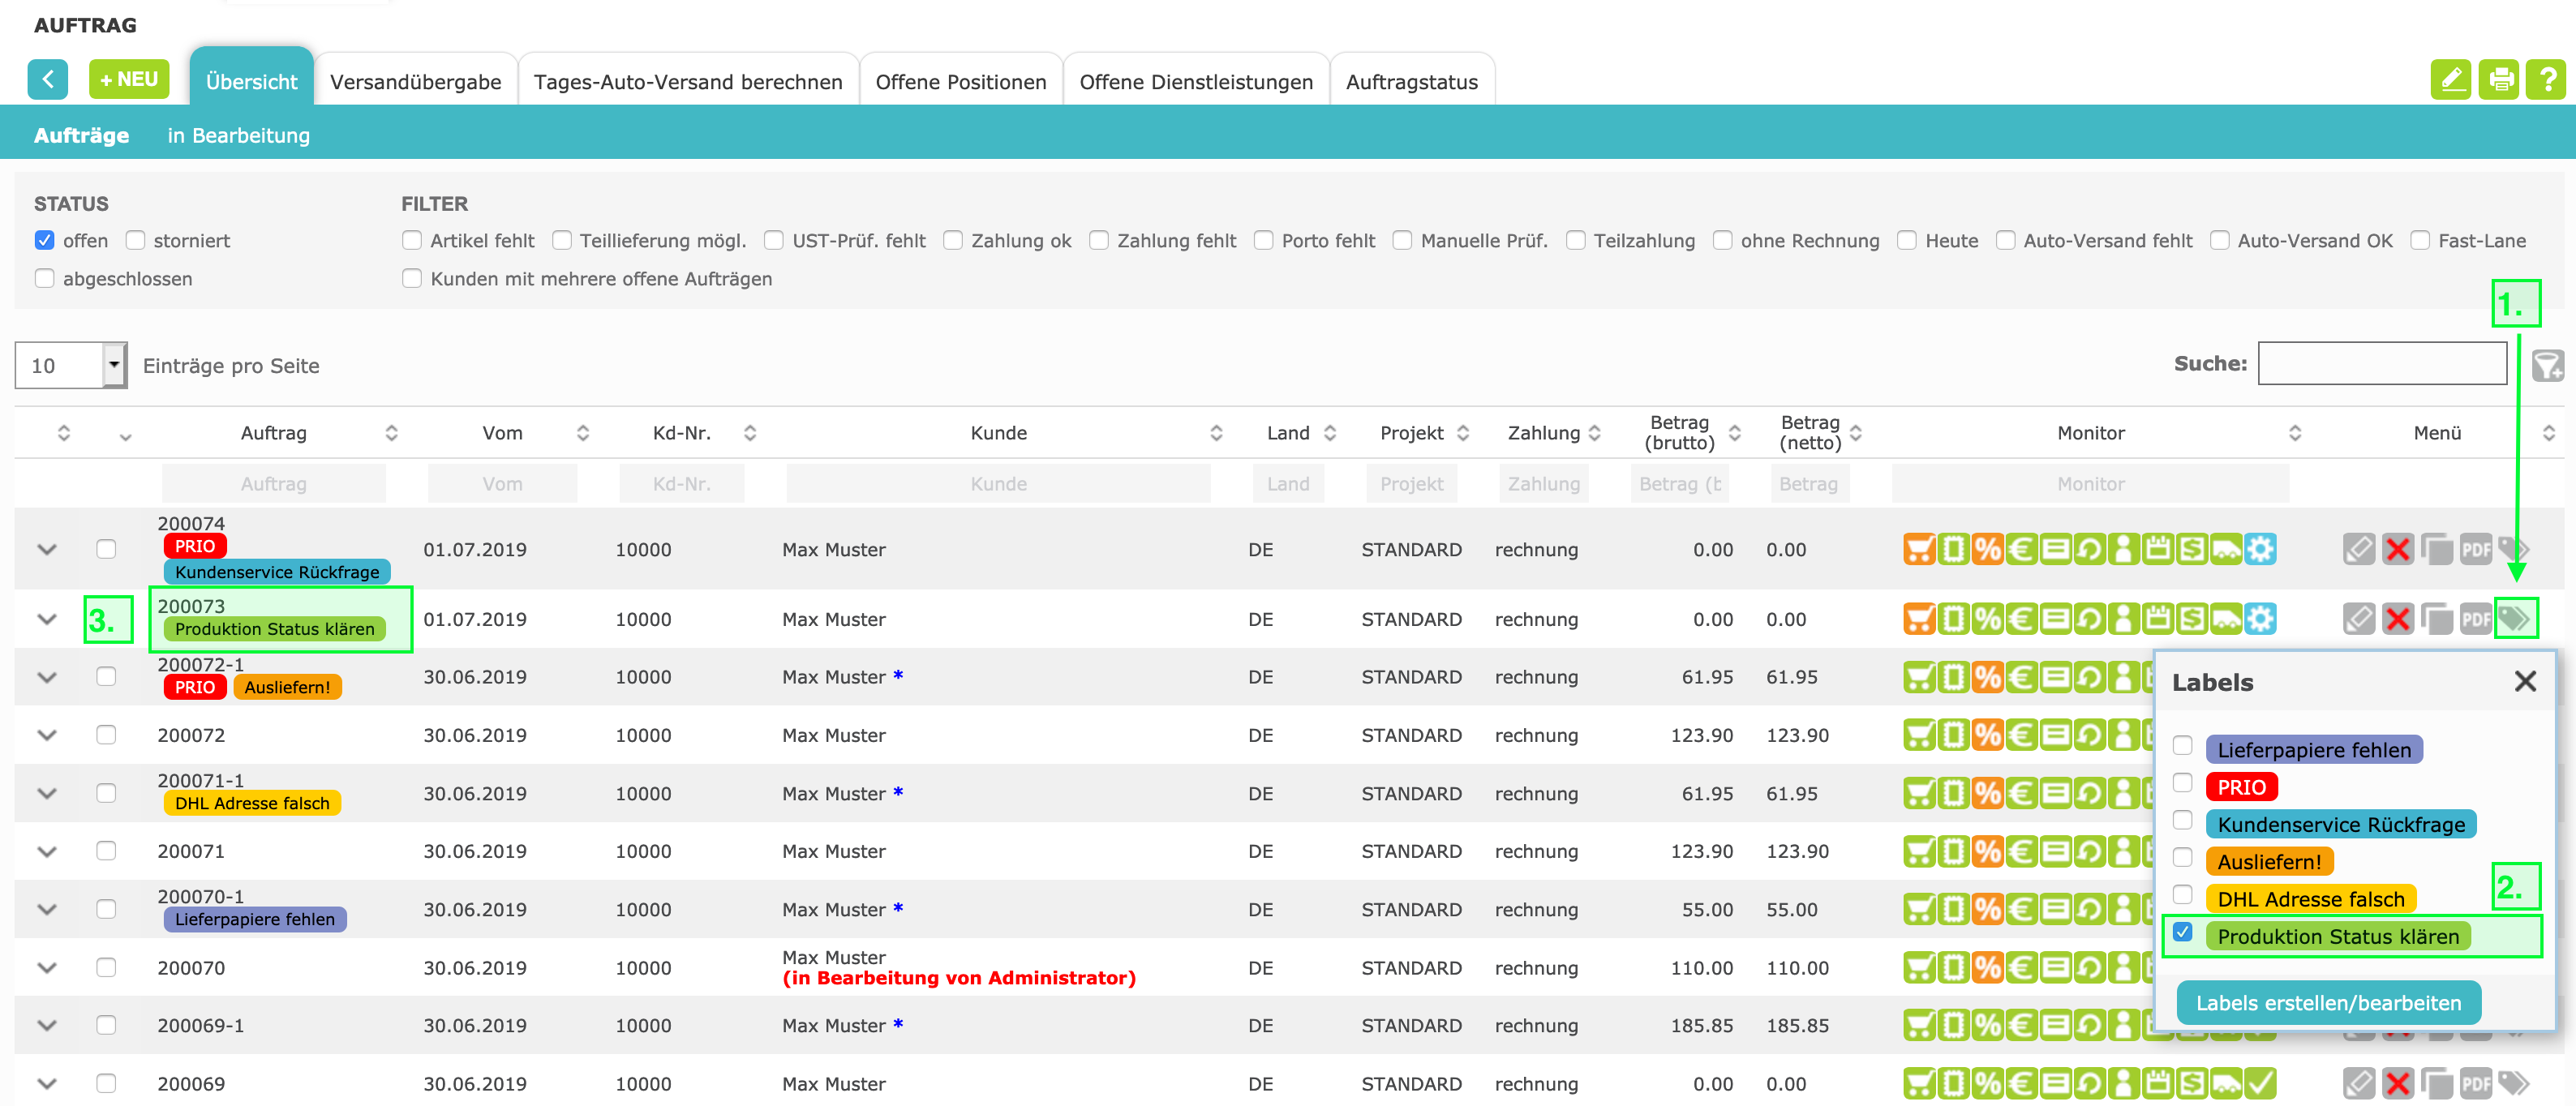Click the labels tag icon for order 200073
This screenshot has width=2576, height=1106.
click(x=2514, y=619)
